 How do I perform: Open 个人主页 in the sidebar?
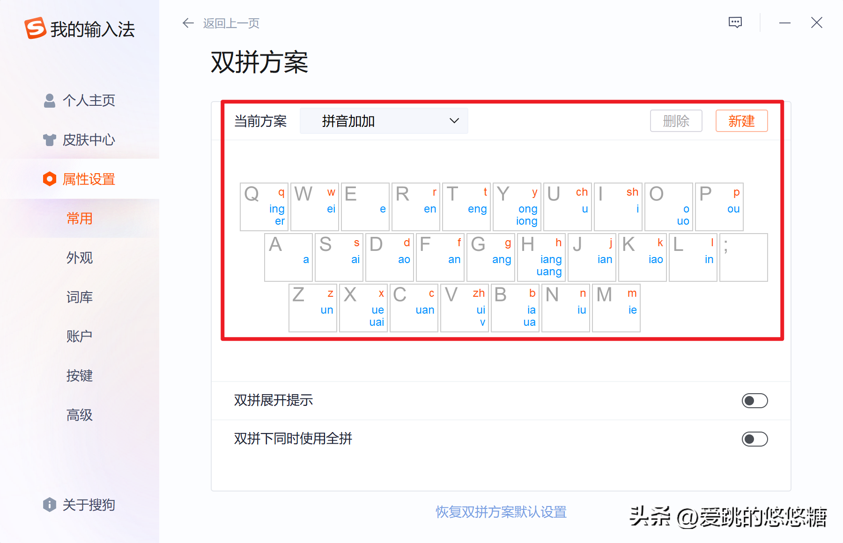80,100
